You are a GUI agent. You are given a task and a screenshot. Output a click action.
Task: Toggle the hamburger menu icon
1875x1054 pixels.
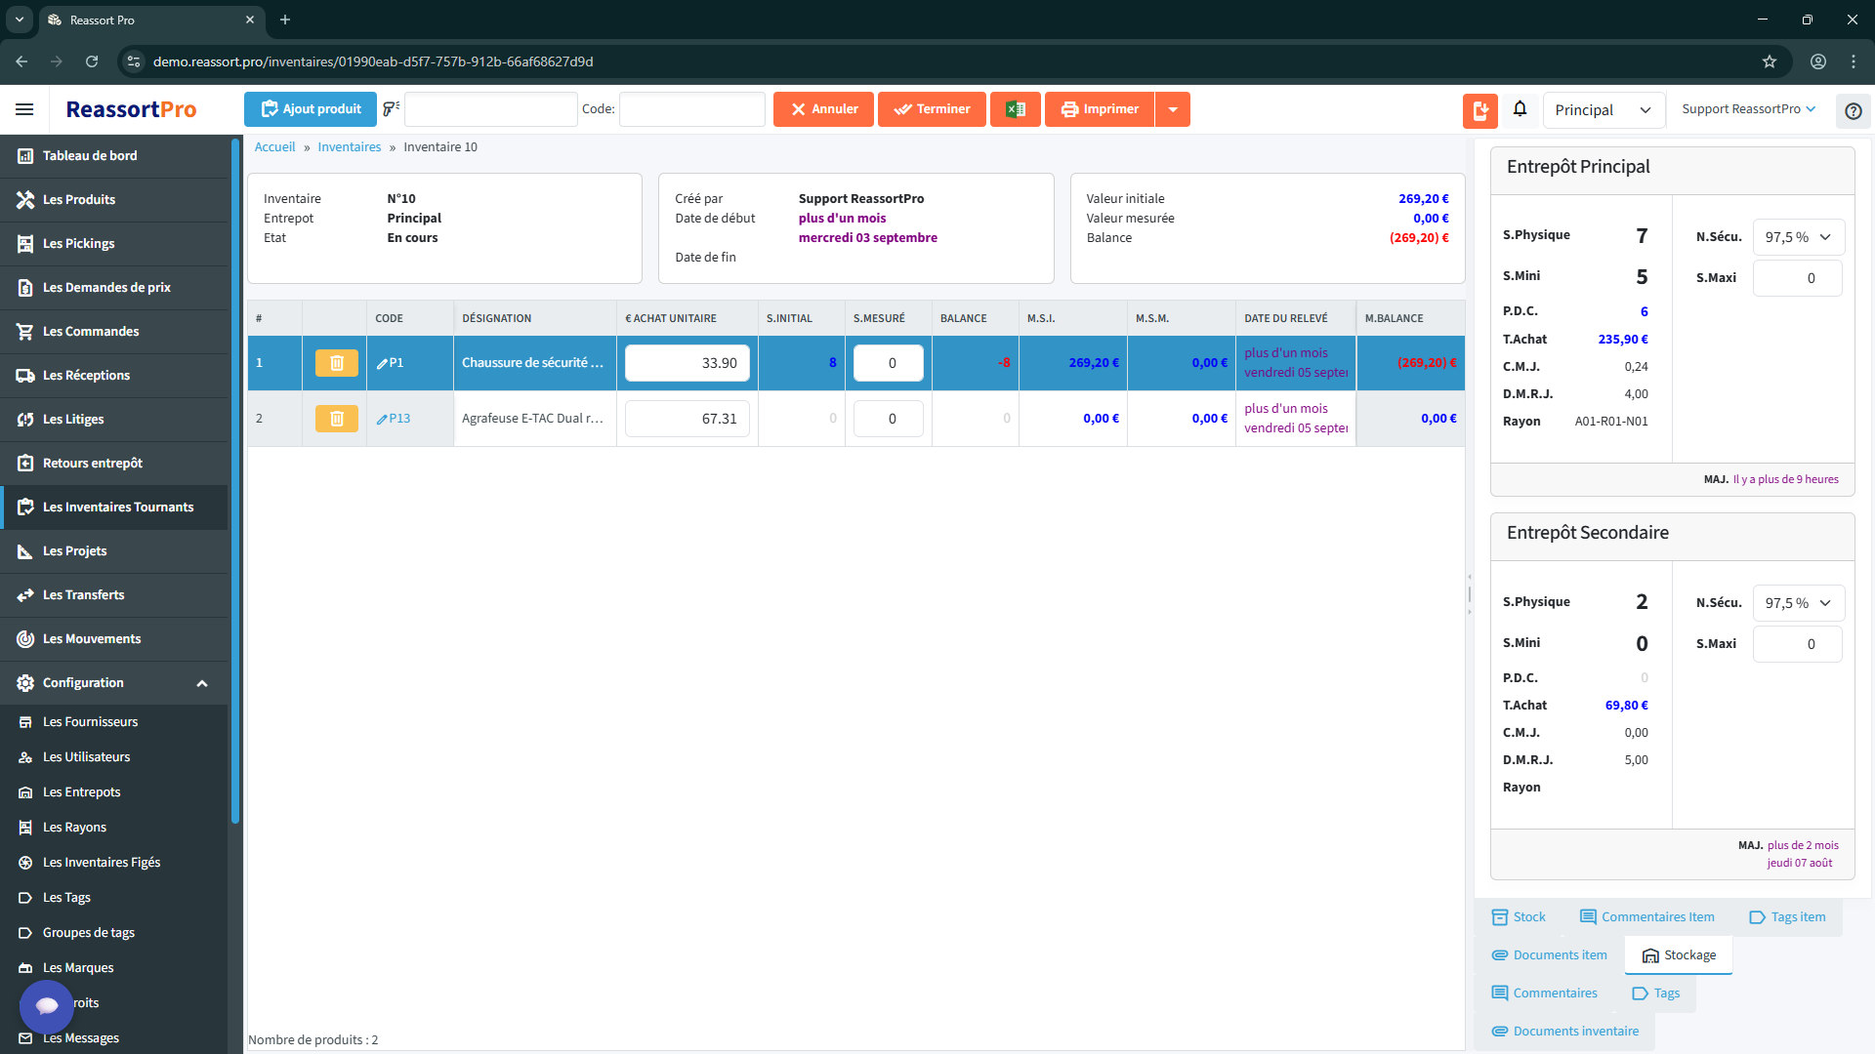[24, 109]
